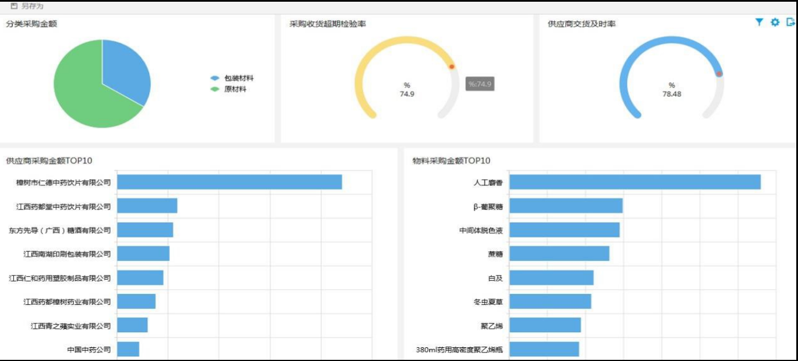Click the export icon at top right
Viewport: 798px width, 361px height.
791,22
